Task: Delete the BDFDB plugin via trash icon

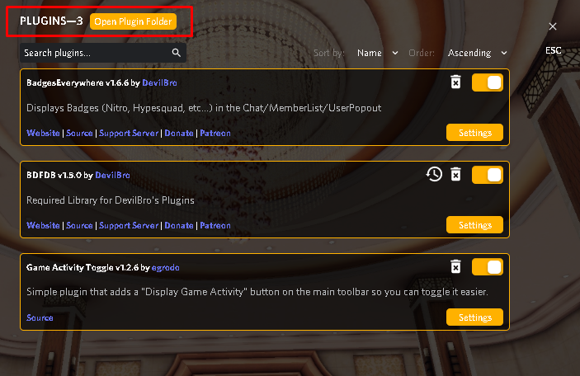Action: coord(455,175)
